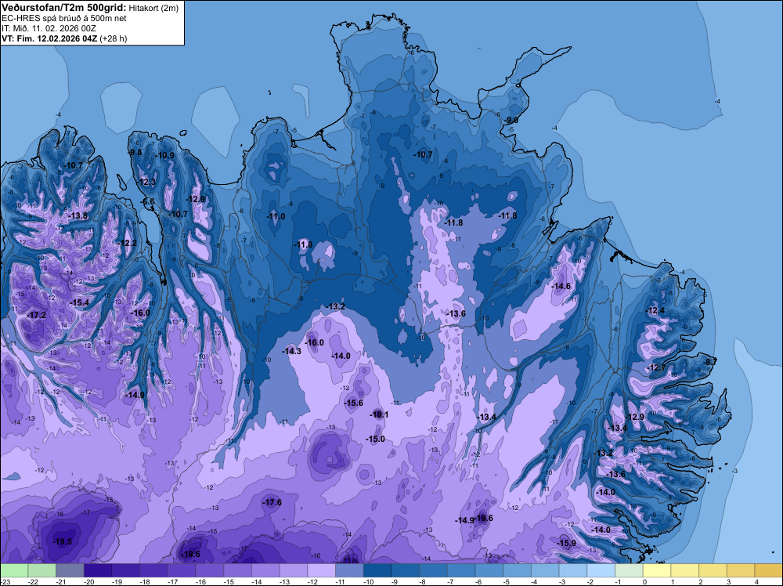Click the light green legend swatch labeled -23
Image resolution: width=783 pixels, height=586 pixels.
[x=14, y=570]
